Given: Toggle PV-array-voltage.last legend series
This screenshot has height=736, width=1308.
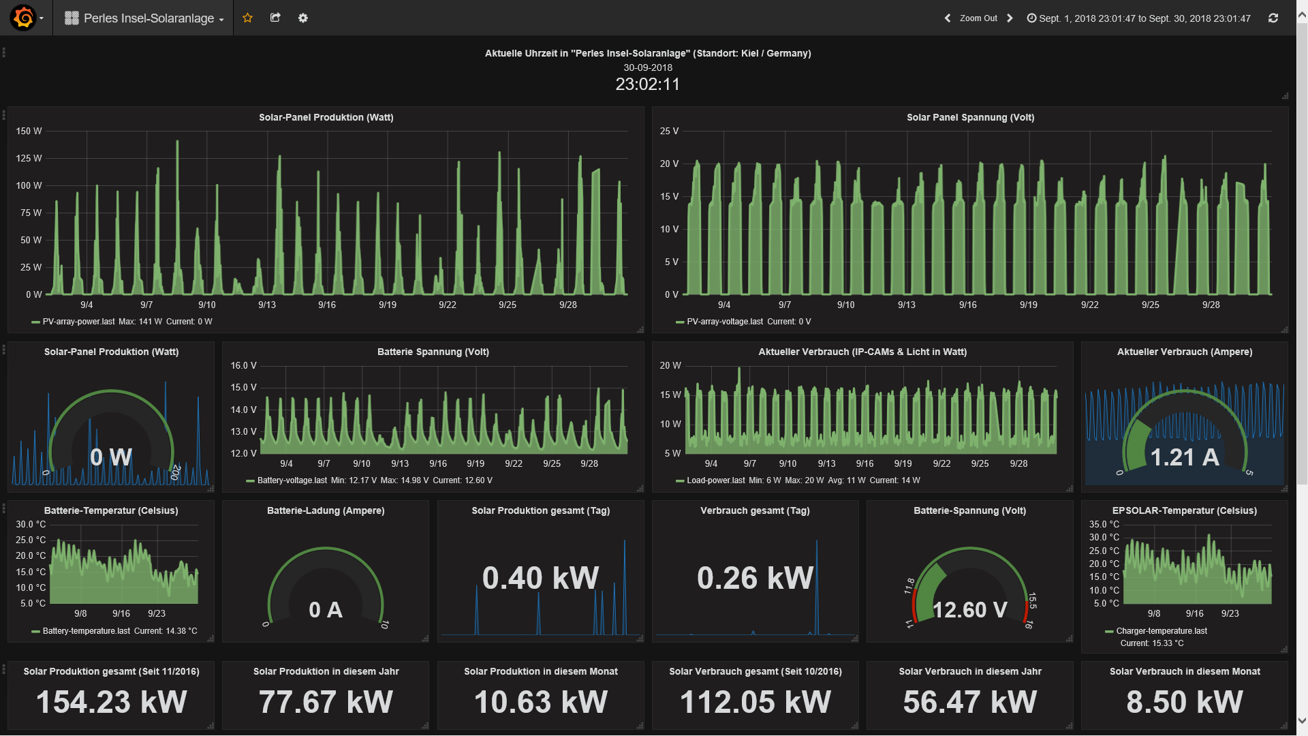Looking at the screenshot, I should point(724,322).
